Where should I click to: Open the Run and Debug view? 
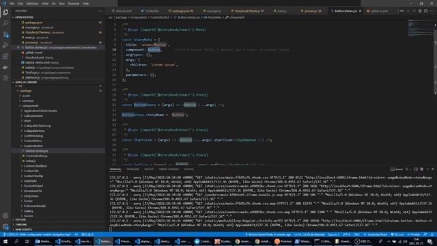5,45
